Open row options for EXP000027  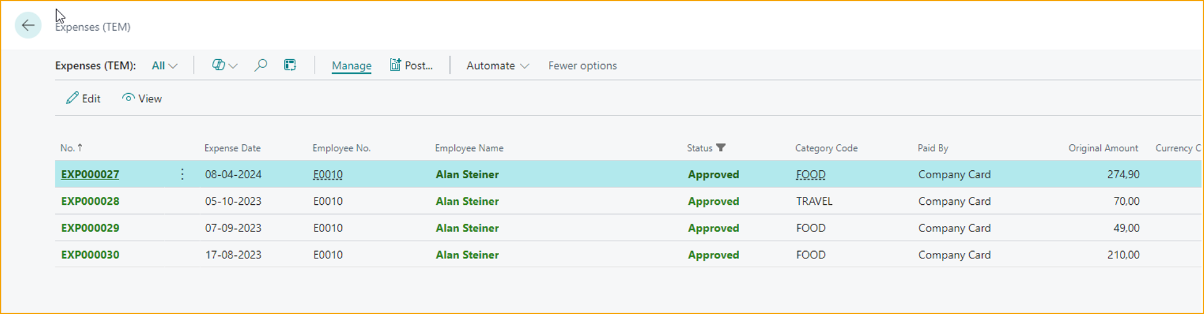tap(182, 175)
